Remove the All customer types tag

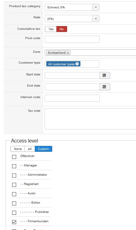click(x=77, y=64)
